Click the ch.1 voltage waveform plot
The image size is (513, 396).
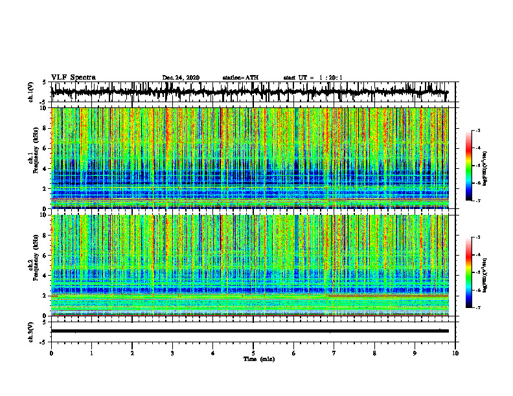click(249, 92)
